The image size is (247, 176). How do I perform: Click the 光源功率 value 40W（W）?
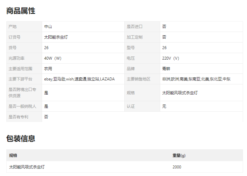tap(53, 58)
